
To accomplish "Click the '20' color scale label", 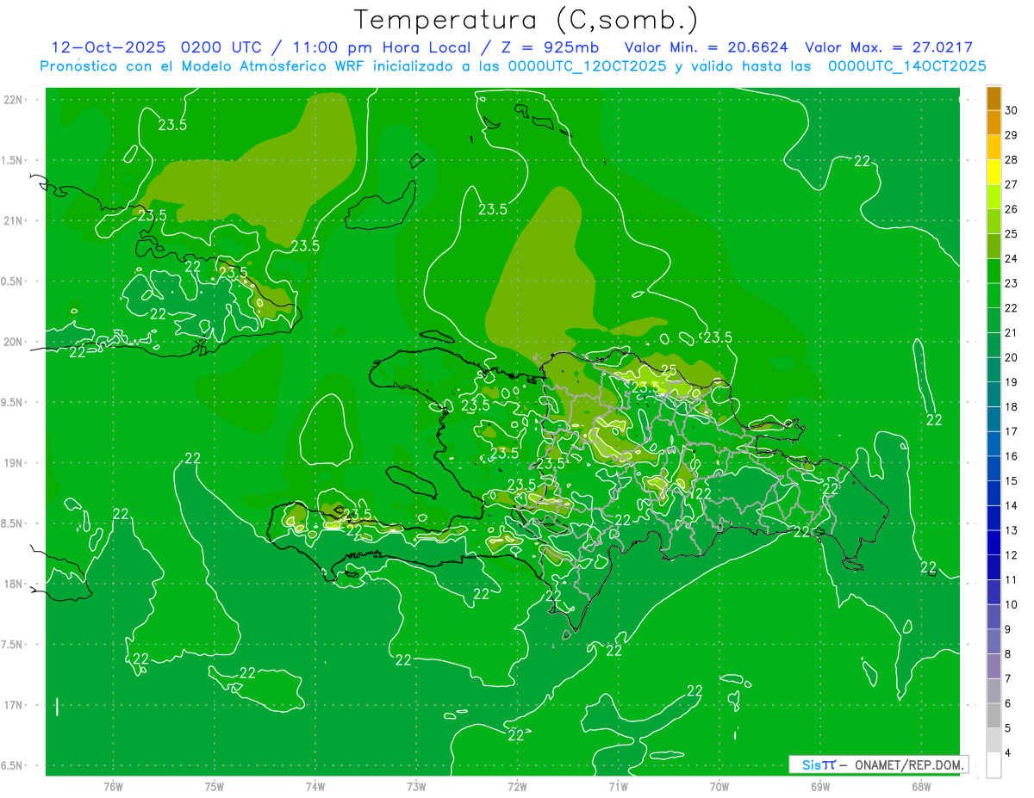I will pyautogui.click(x=1012, y=357).
